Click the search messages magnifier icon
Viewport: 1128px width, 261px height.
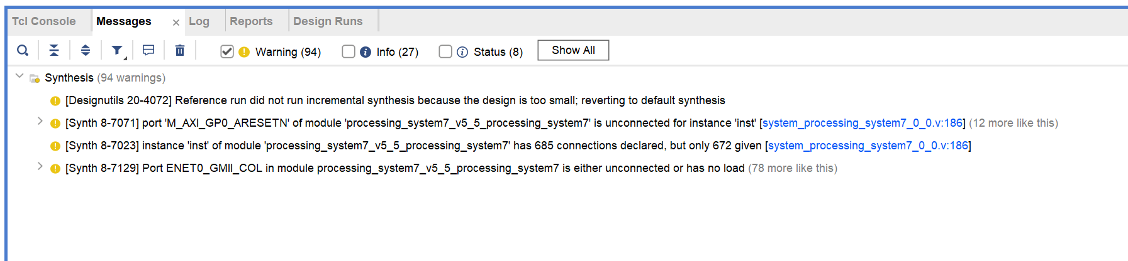23,51
